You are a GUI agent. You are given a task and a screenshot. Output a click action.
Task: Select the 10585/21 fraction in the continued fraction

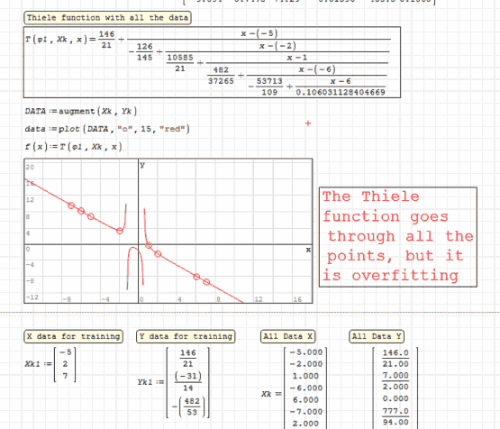[180, 63]
